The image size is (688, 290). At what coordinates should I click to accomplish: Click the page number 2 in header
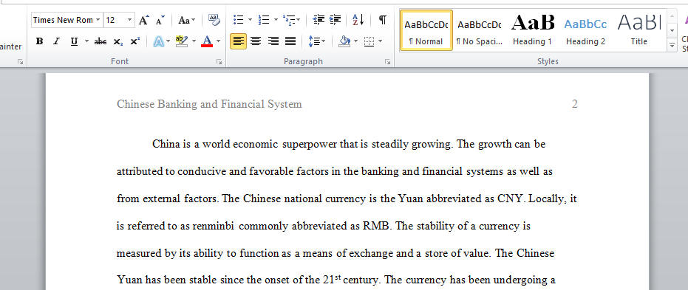pos(574,104)
